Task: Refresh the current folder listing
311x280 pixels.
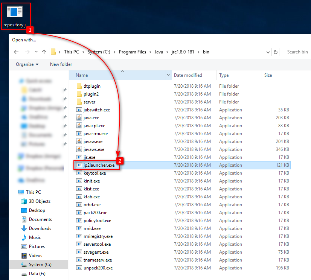Action: [x=276, y=52]
